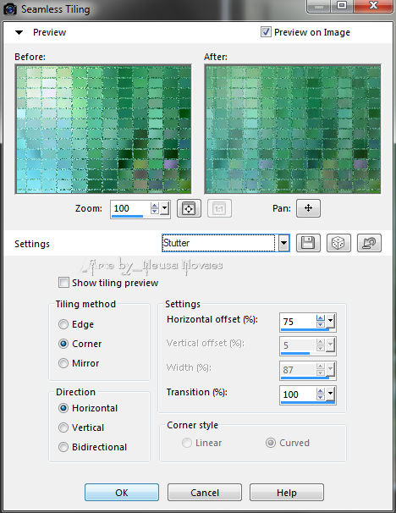Click the Cancel button
This screenshot has width=396, height=513.
205,493
